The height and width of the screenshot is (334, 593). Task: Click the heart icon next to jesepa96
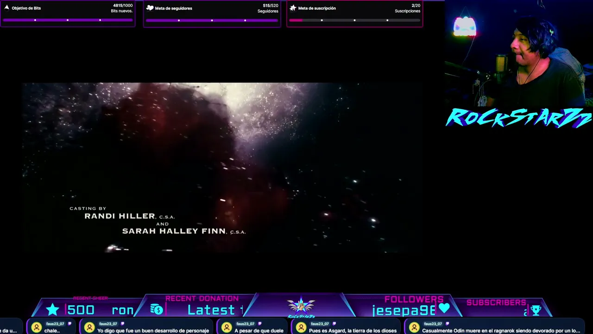point(444,308)
